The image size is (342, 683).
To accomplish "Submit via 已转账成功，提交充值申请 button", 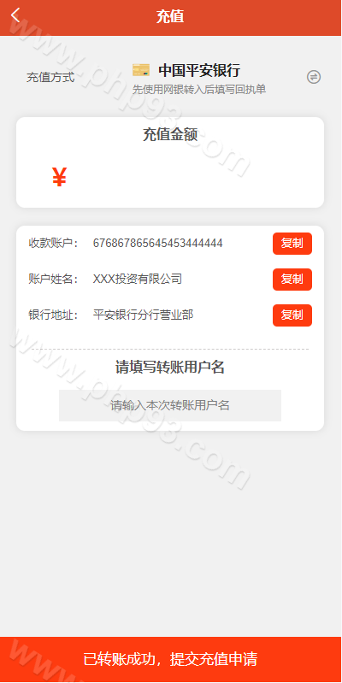I will click(170, 659).
